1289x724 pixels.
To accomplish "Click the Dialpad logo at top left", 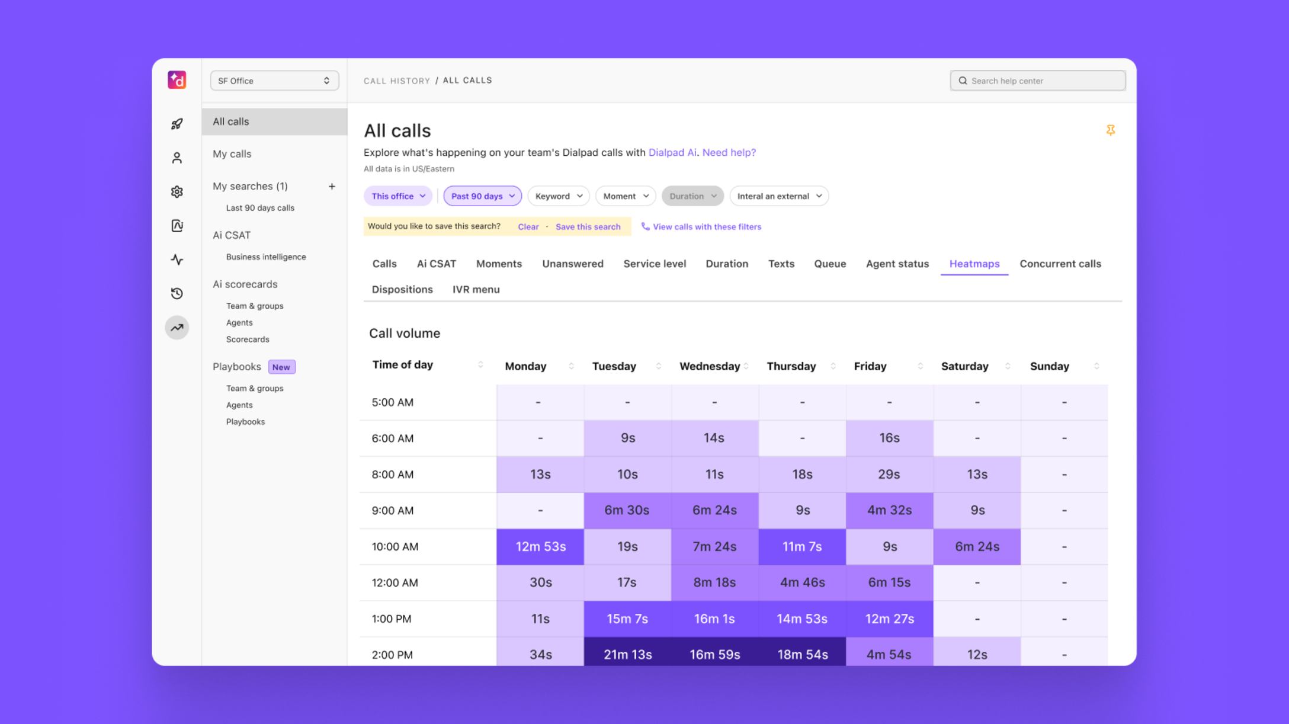I will pos(177,79).
